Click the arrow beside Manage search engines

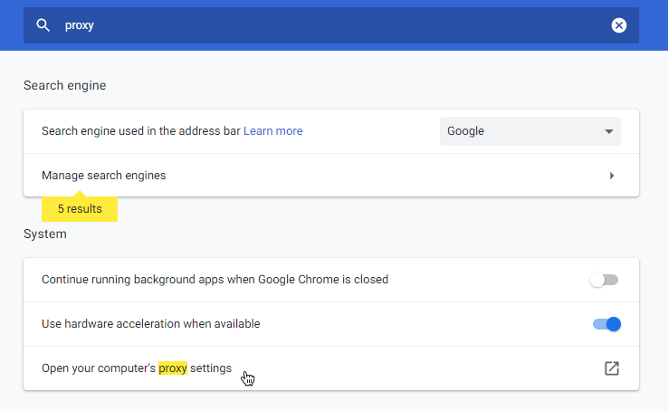coord(612,176)
